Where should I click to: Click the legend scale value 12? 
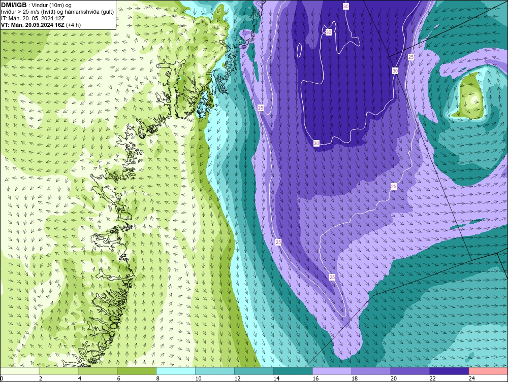pyautogui.click(x=237, y=378)
